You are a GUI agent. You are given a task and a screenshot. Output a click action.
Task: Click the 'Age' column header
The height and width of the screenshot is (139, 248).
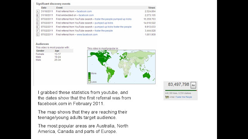point(57,51)
